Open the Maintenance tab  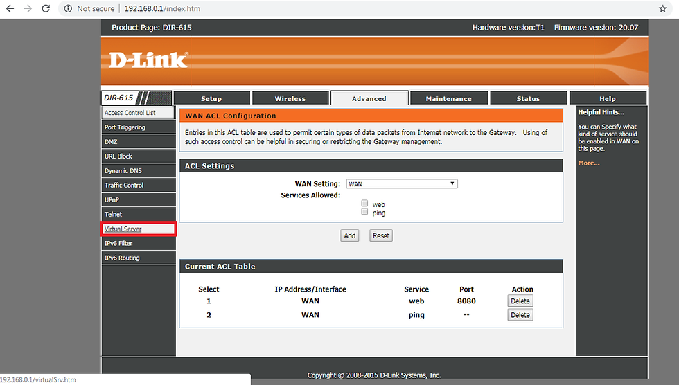click(x=449, y=98)
